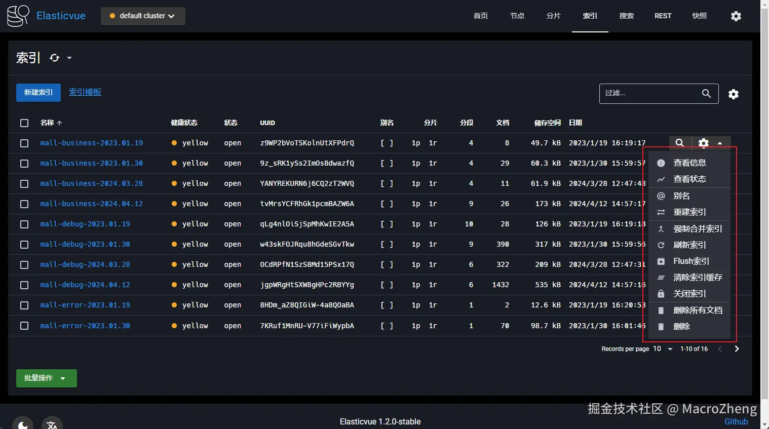The width and height of the screenshot is (769, 429).
Task: Open the 批量操作 bulk actions dropdown
Action: click(x=47, y=378)
